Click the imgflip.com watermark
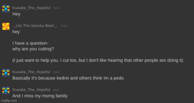This screenshot has width=194, height=103. click(9, 101)
